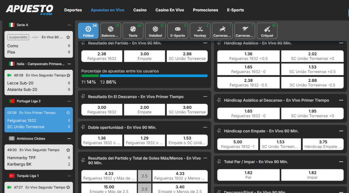
Task: Favorite the Lecce Sub-20 vs Atalanta Sub-20 match
Action: [x=68, y=75]
